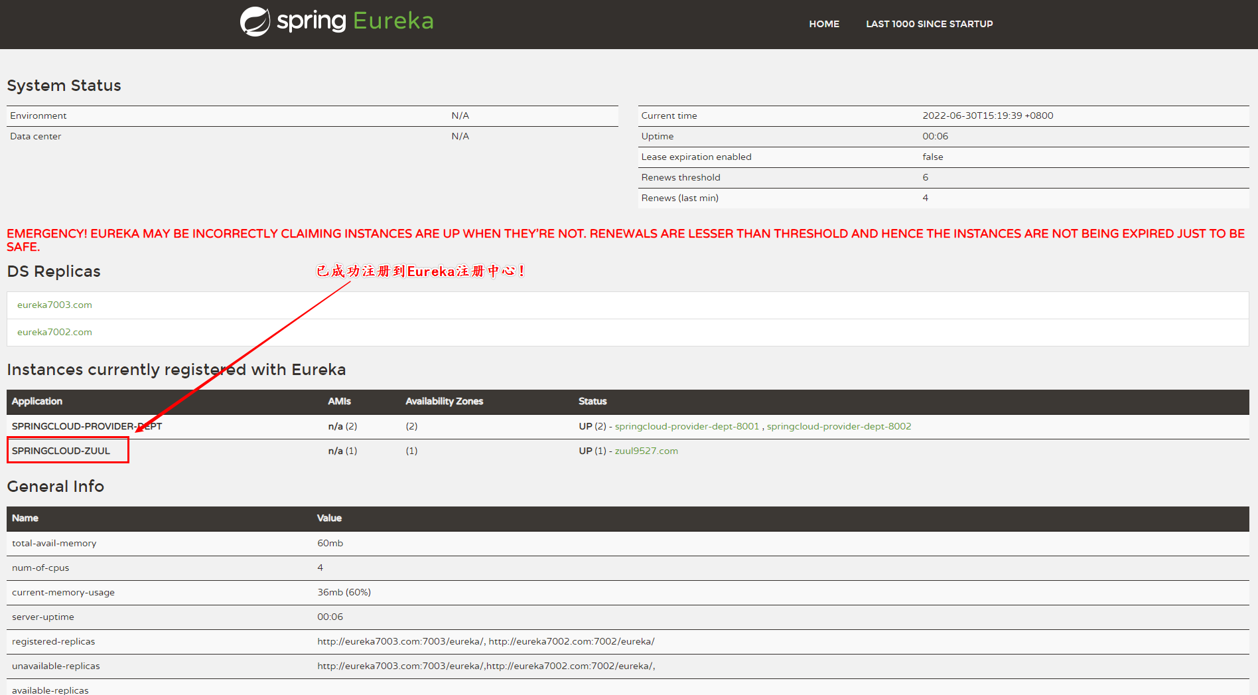Click the Uptime value 00:06 in System Status
The height and width of the screenshot is (695, 1258).
tap(935, 136)
